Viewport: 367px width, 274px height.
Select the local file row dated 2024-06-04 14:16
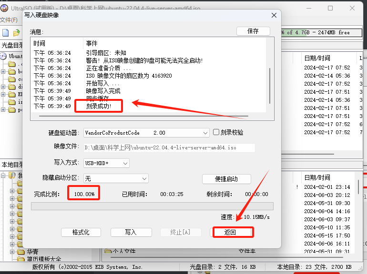point(327,211)
